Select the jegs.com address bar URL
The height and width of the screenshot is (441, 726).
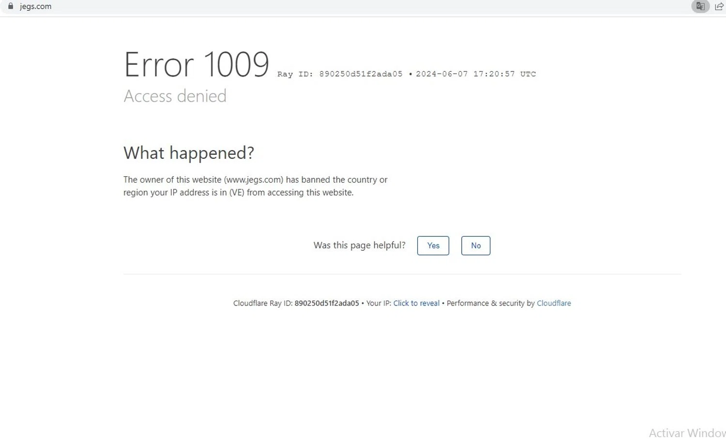(35, 7)
